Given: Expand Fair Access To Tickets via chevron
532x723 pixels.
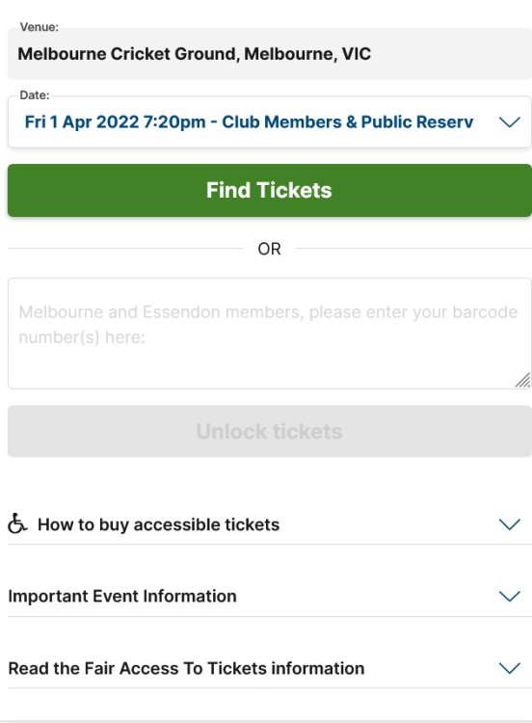Looking at the screenshot, I should pos(510,668).
